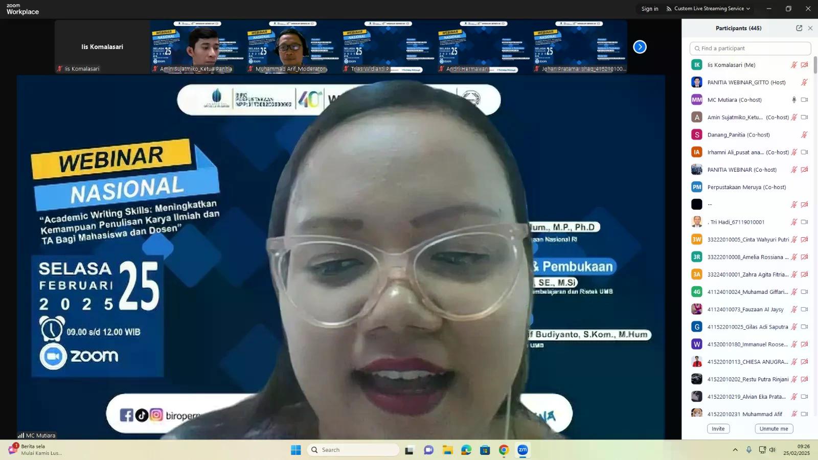The height and width of the screenshot is (460, 818).
Task: Click the Sign in link
Action: pyautogui.click(x=650, y=9)
